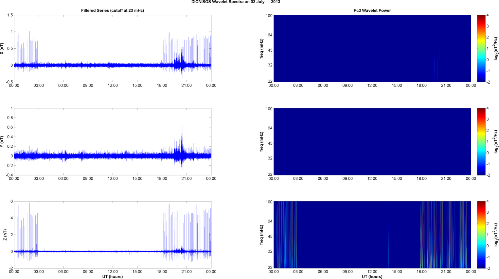The width and height of the screenshot is (499, 279).
Task: Click the DIONISOS Wavelet Spectra main title
Action: 236,2
